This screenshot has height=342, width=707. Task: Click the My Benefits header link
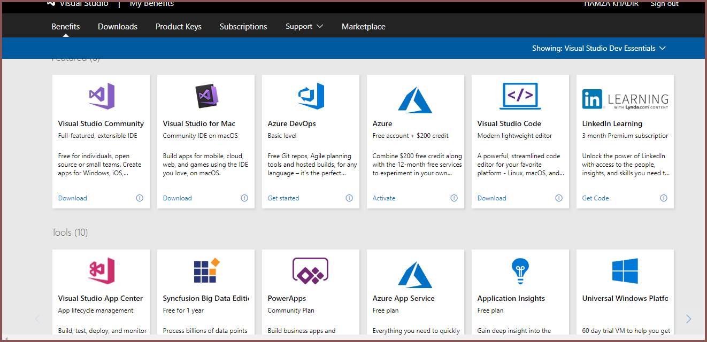[x=152, y=4]
